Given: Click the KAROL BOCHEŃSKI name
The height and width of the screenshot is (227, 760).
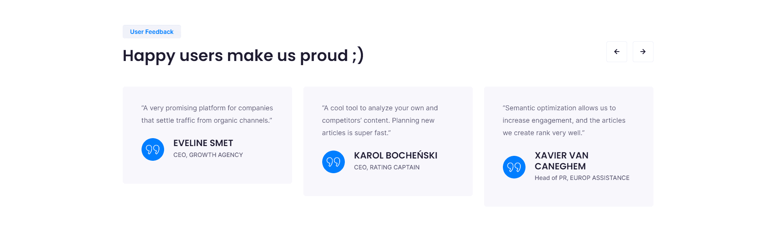Looking at the screenshot, I should click(x=396, y=155).
